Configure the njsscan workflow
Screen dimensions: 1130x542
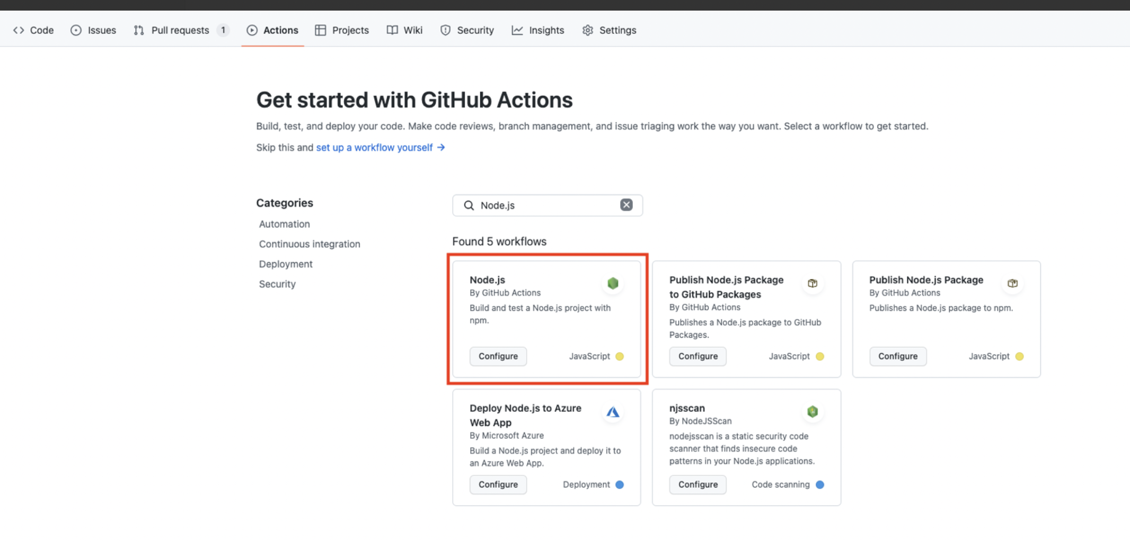coord(698,484)
